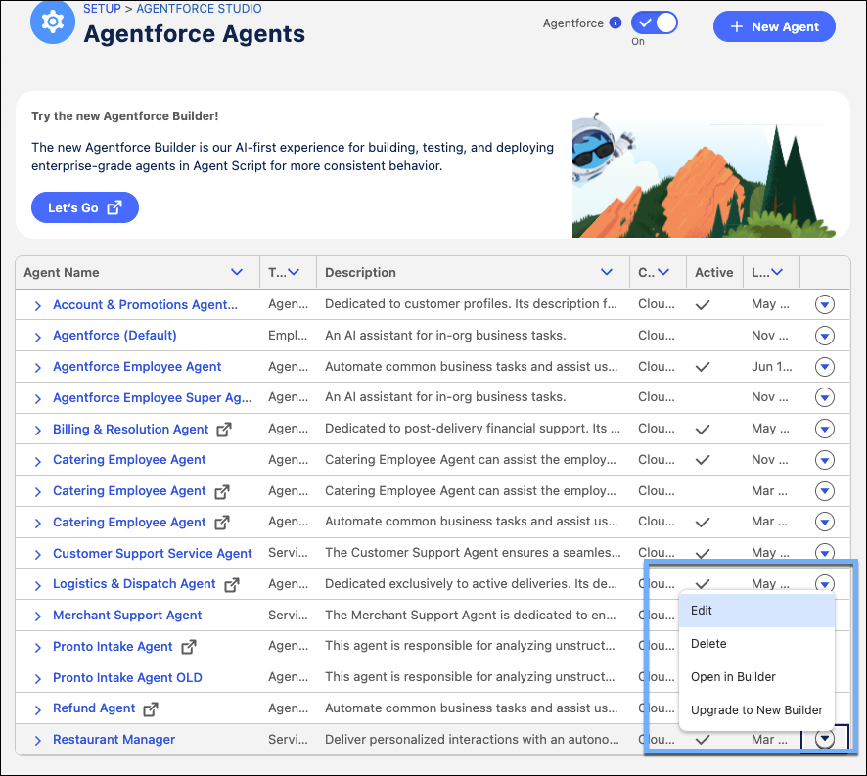867x776 pixels.
Task: Open the T... column header dropdown
Action: click(x=294, y=272)
